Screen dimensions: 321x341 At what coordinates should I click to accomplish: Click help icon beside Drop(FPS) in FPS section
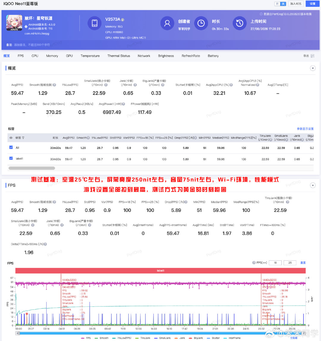(186, 202)
